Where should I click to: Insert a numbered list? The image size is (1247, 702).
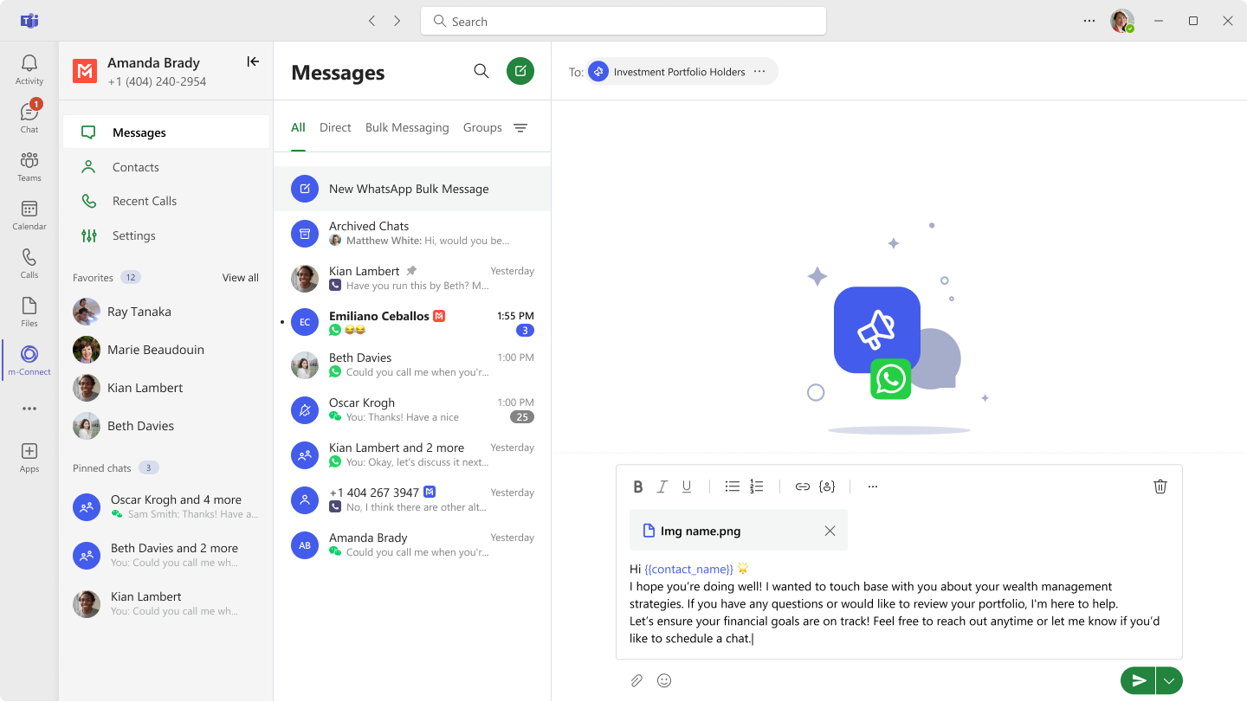757,486
